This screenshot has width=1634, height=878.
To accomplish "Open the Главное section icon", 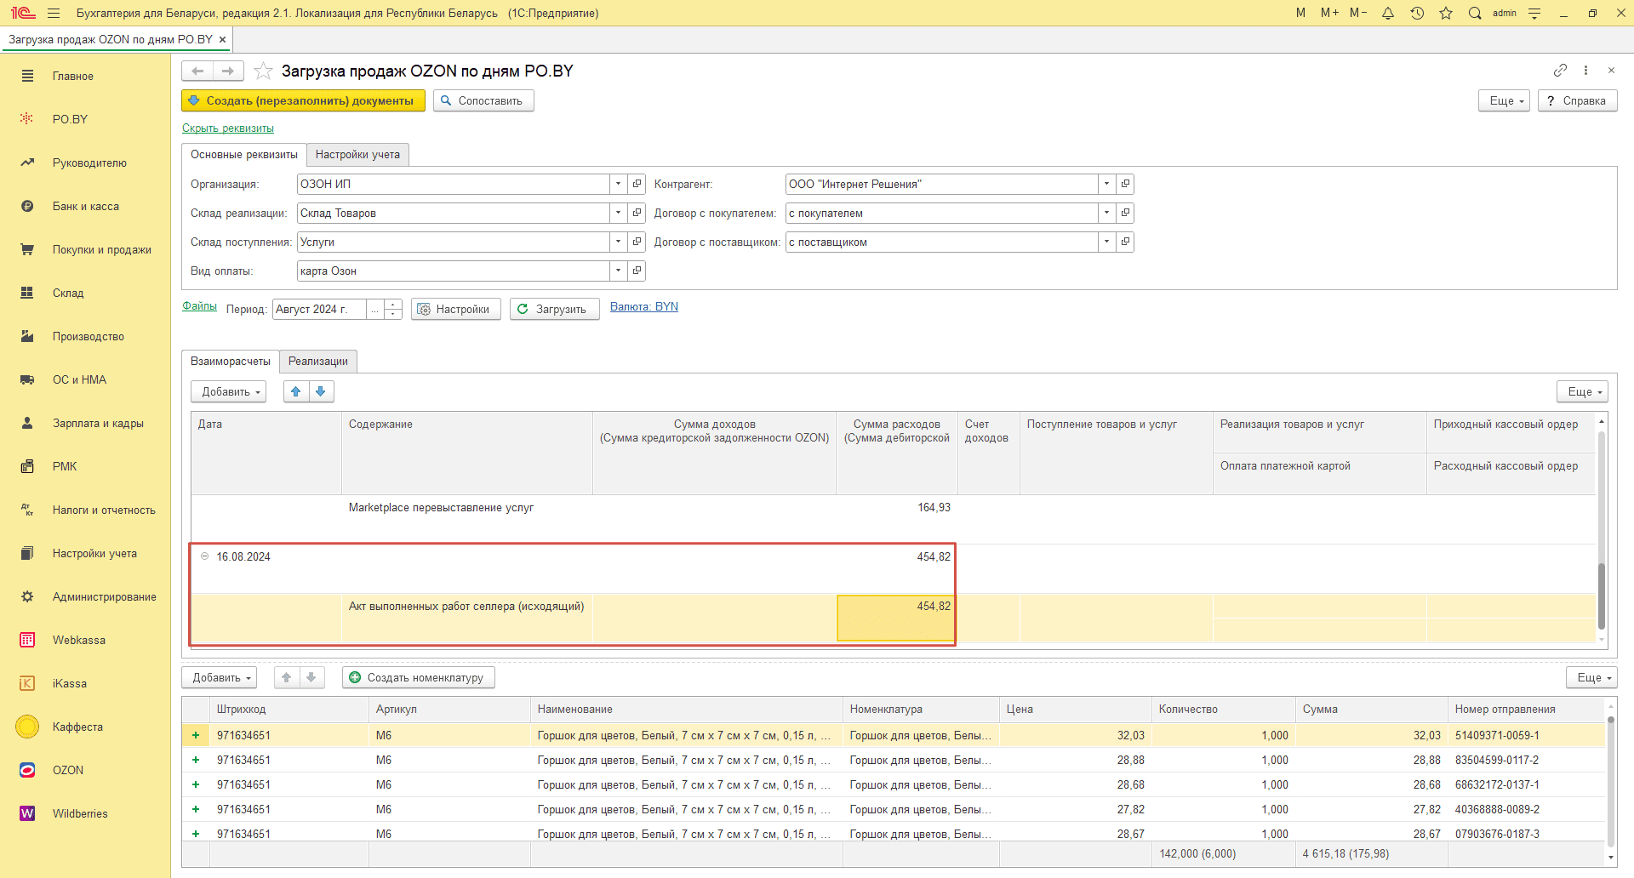I will 27,77.
